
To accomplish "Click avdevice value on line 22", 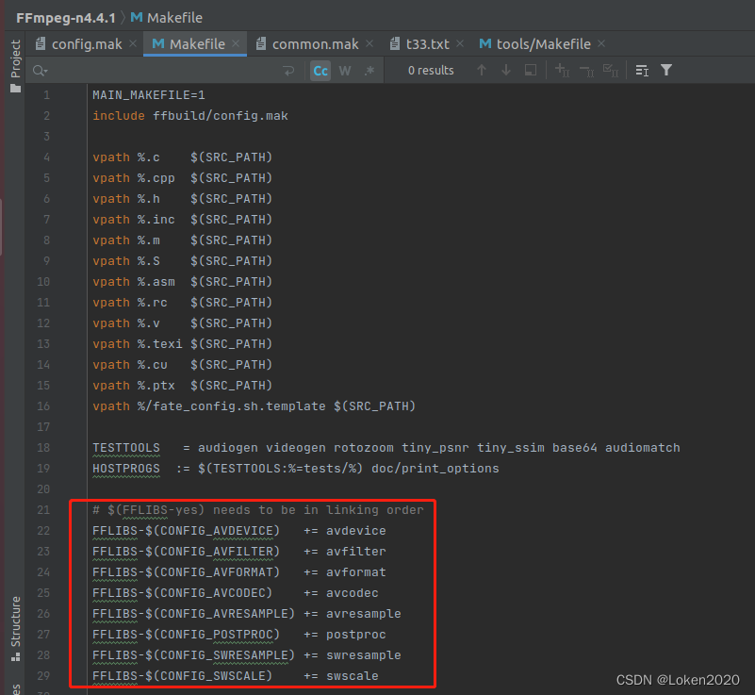I will (x=356, y=530).
